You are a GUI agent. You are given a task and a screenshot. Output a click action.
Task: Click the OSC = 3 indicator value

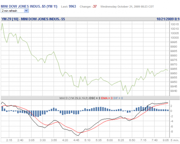point(95,98)
